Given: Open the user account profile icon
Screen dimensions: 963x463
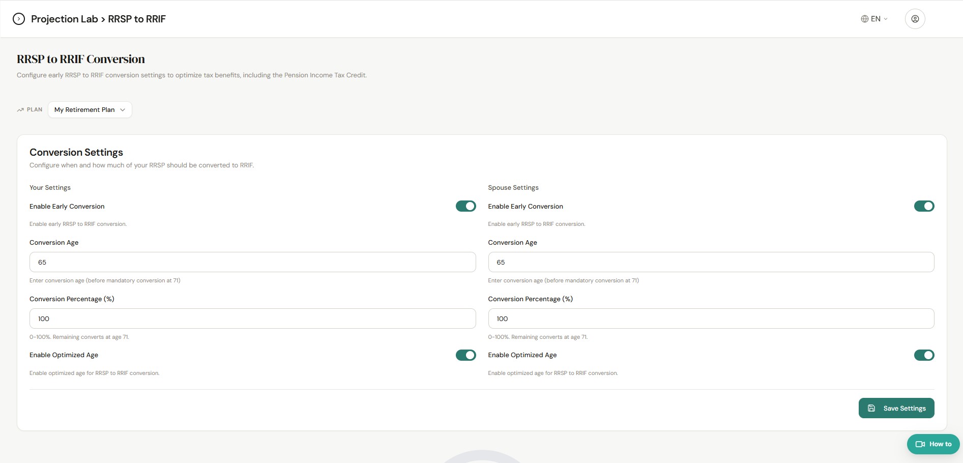Looking at the screenshot, I should click(915, 19).
